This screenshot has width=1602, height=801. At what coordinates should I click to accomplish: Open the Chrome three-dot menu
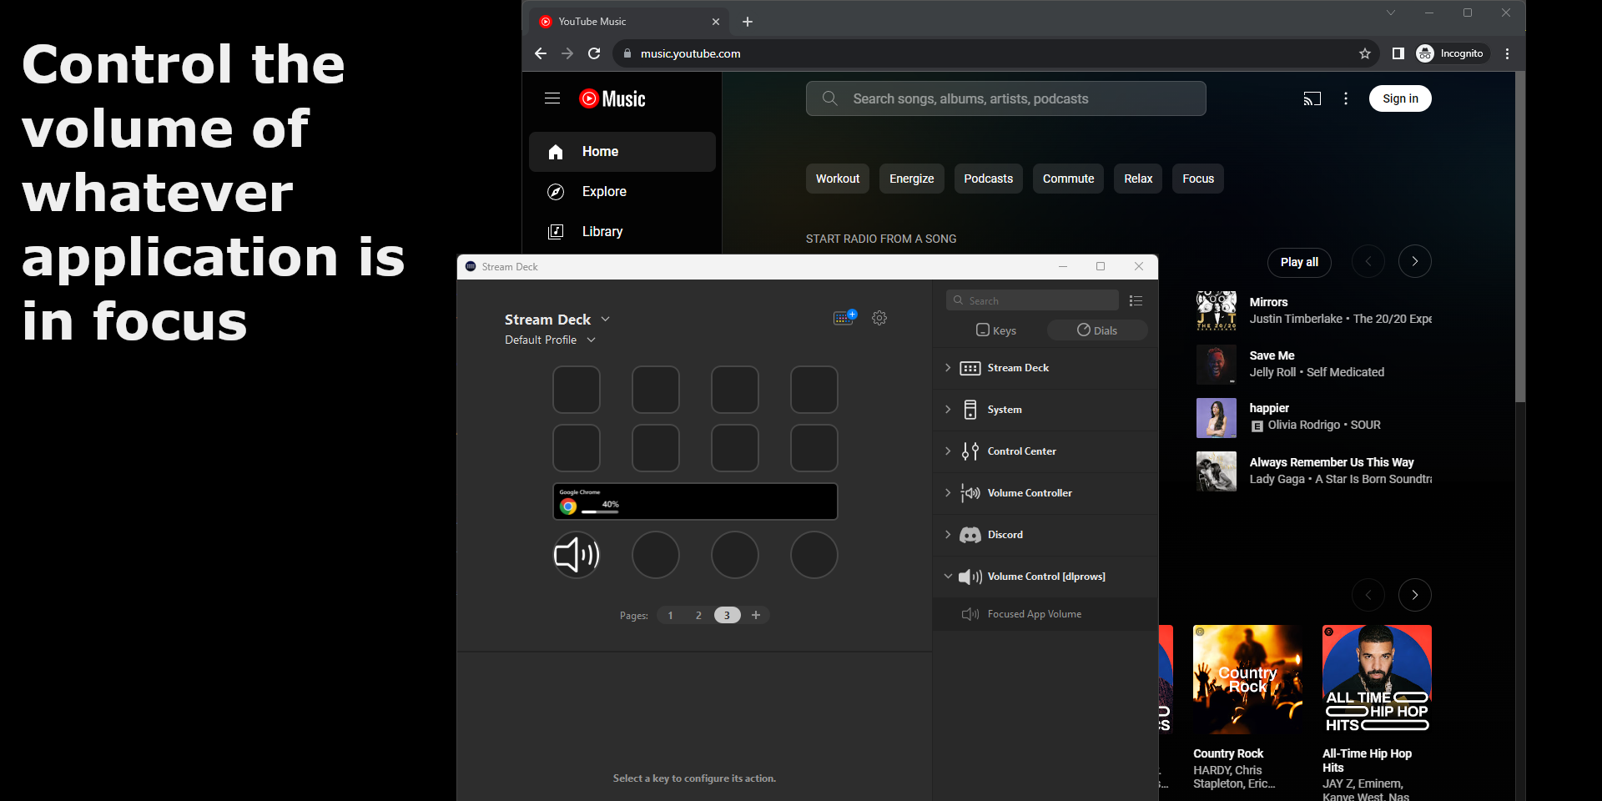(1507, 53)
